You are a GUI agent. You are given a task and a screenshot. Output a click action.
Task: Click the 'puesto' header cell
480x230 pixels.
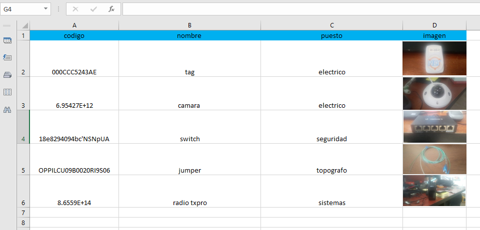coord(332,35)
